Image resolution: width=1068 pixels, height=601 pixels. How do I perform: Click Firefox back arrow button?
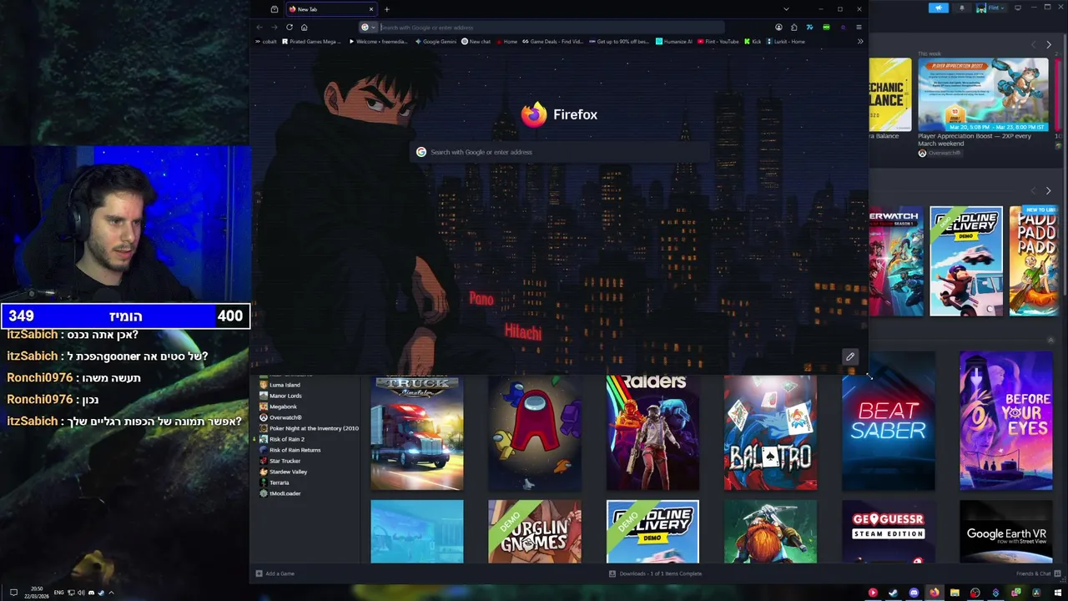pos(259,27)
